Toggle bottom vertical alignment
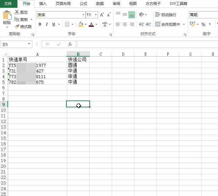Viewport: 218px width, 196px height. coord(132,15)
